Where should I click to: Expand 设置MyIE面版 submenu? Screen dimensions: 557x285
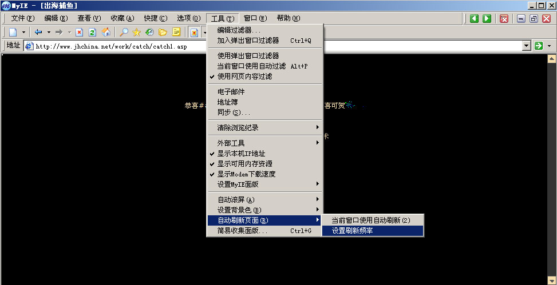click(264, 184)
